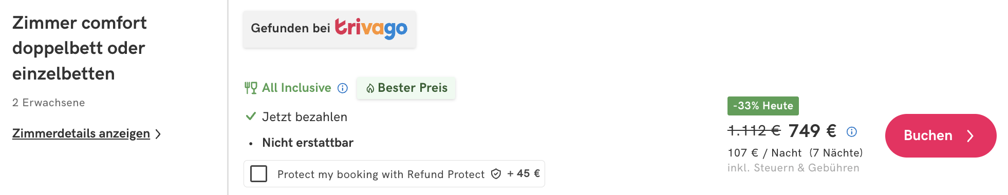Screen dimensions: 1008x195
Task: Expand the chevron next to Zimmerdetails anzeigen
Action: click(x=158, y=134)
